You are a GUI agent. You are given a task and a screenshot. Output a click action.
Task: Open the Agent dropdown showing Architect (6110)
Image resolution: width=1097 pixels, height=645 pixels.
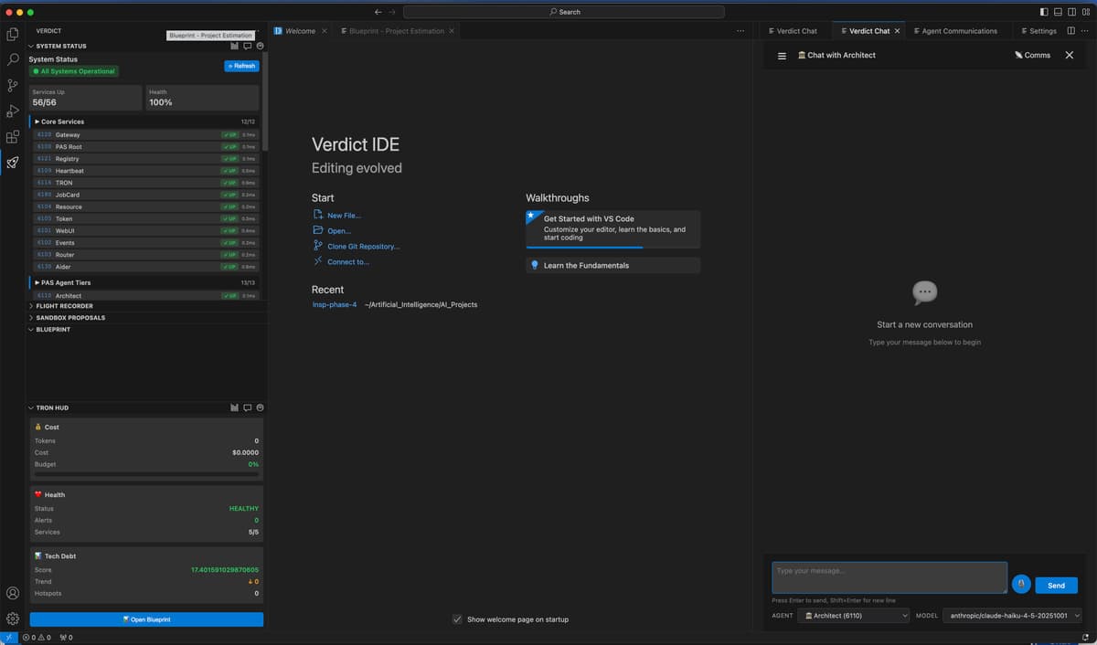click(854, 616)
